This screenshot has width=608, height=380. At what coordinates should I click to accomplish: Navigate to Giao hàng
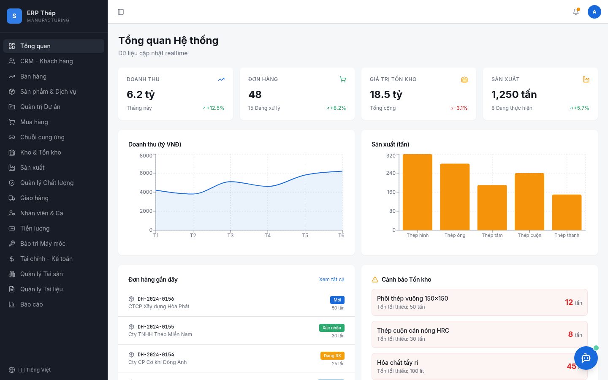pyautogui.click(x=54, y=198)
